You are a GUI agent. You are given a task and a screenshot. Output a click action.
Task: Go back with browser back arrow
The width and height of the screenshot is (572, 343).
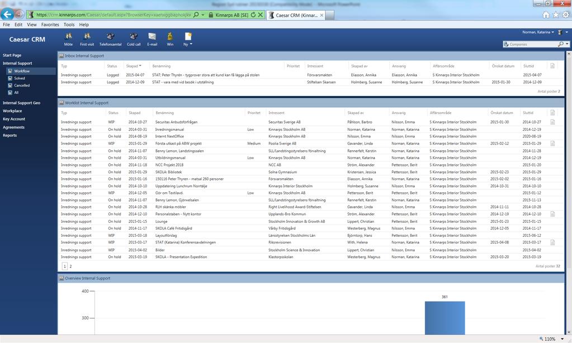[7, 14]
